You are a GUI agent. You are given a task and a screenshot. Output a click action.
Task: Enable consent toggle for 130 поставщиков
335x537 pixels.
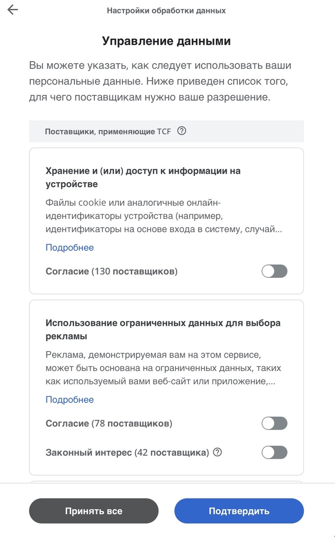pos(274,271)
